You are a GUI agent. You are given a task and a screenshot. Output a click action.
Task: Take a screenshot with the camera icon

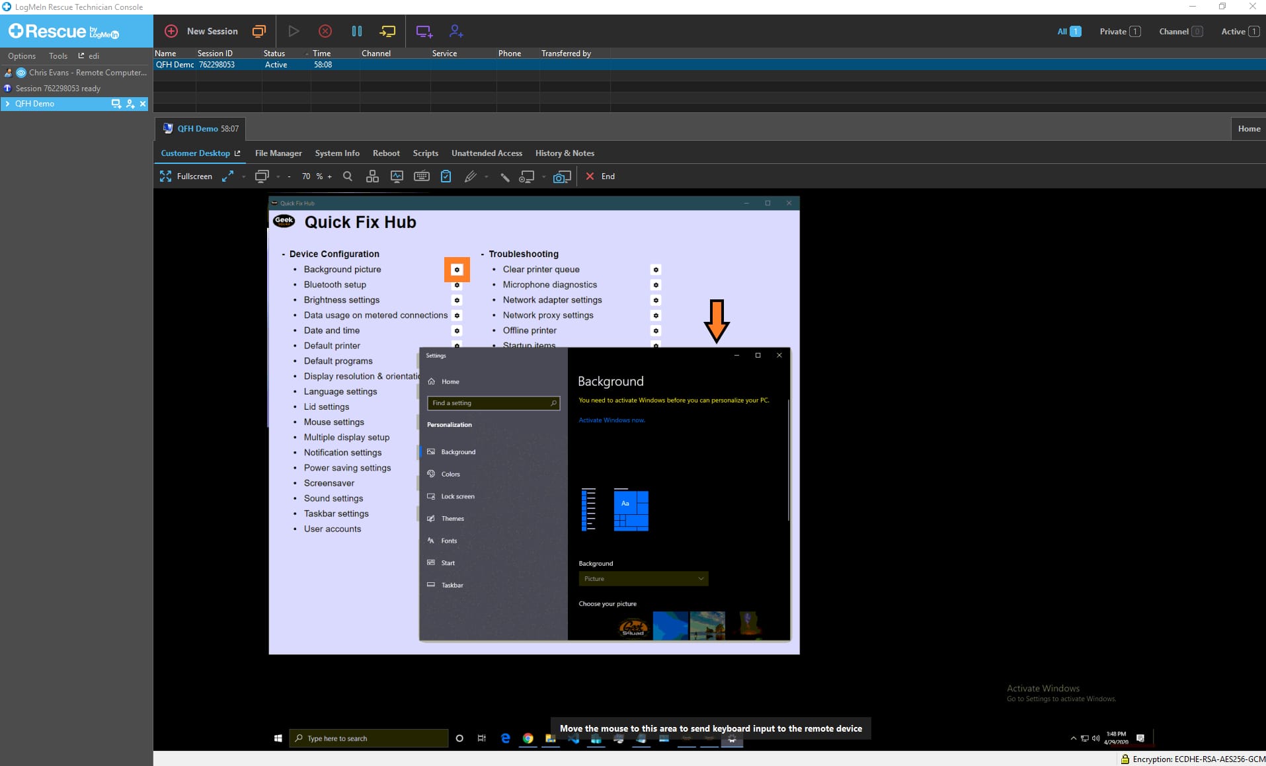[561, 176]
